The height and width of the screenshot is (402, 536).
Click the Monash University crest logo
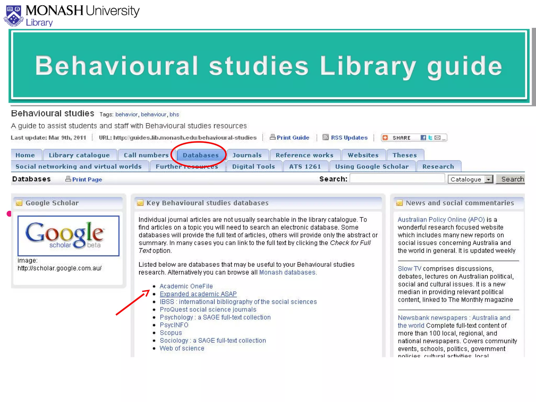coord(14,16)
